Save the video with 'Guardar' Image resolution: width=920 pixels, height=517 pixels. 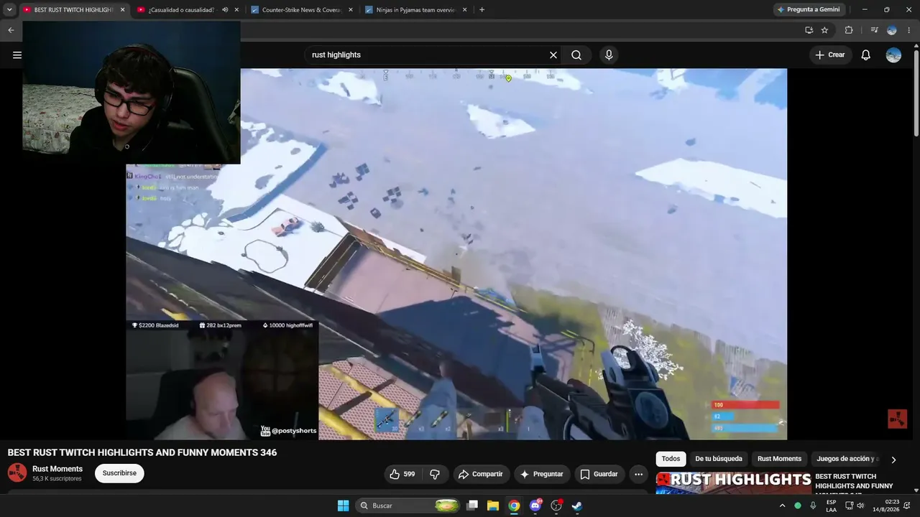coord(599,474)
